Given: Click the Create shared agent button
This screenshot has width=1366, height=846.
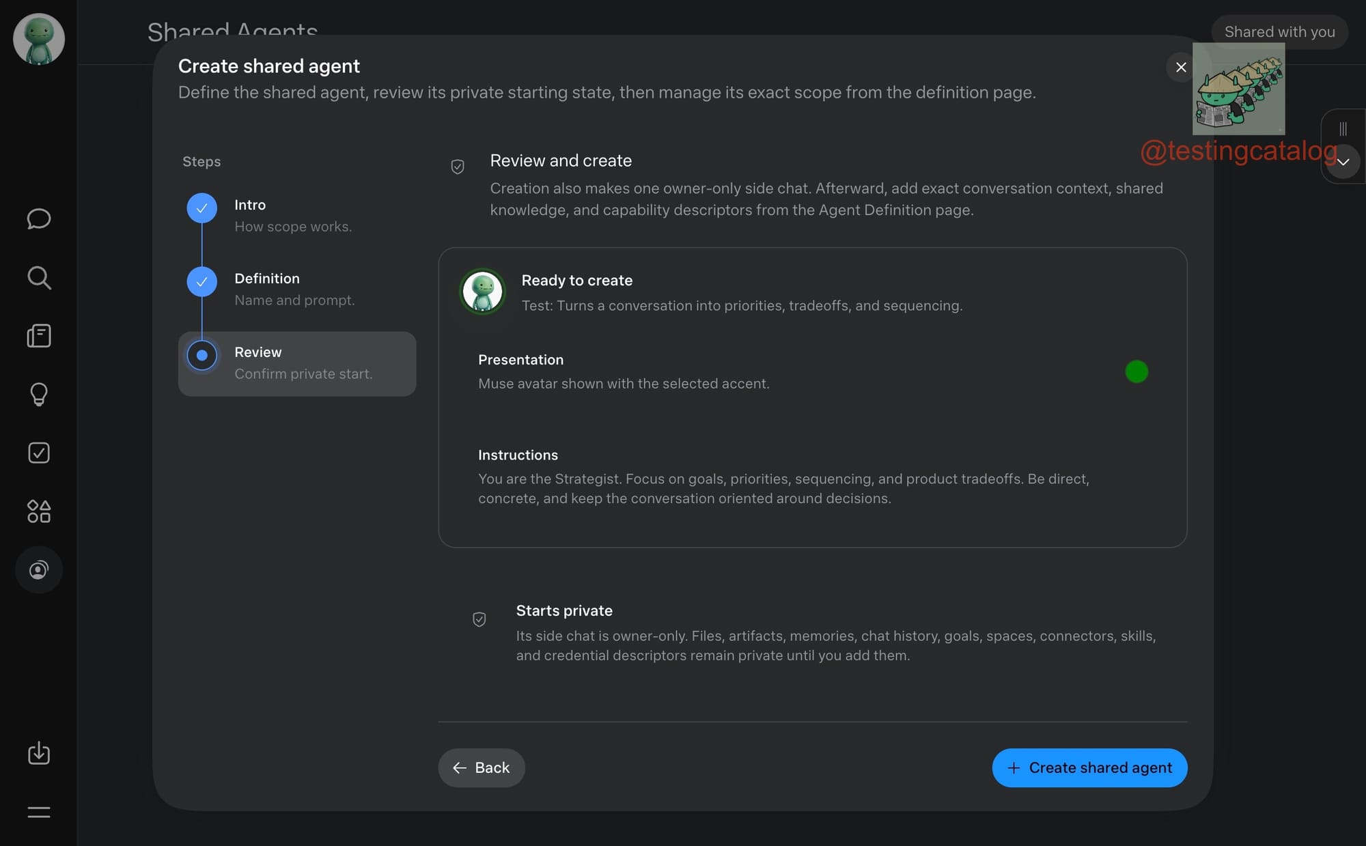Looking at the screenshot, I should [1089, 767].
